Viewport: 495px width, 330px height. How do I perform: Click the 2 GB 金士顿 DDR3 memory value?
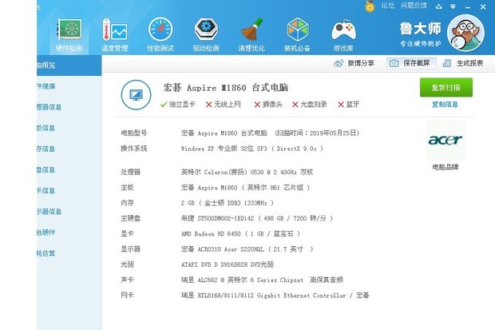coord(228,203)
